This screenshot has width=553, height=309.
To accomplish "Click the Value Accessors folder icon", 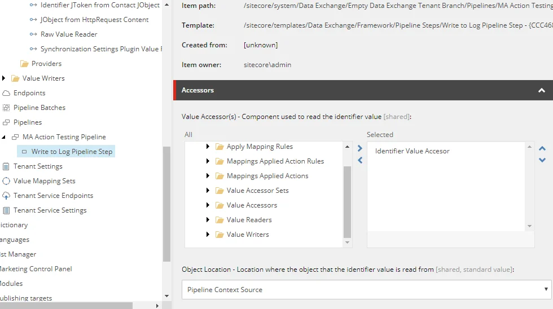I will pyautogui.click(x=220, y=205).
